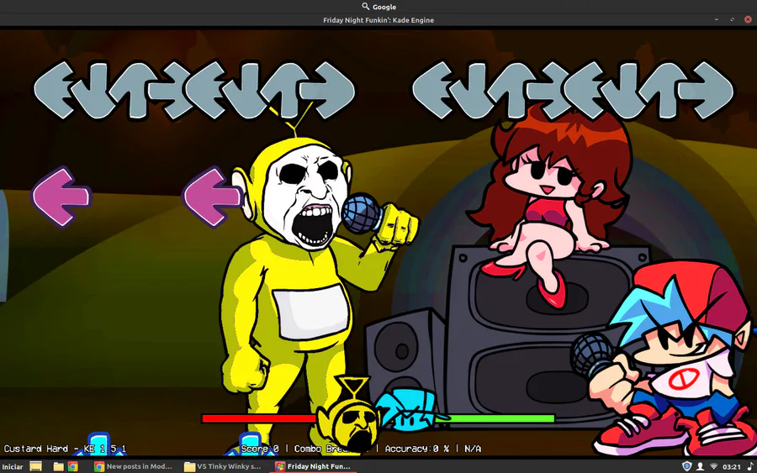
Task: Open the blue shield security tray icon
Action: (686, 466)
